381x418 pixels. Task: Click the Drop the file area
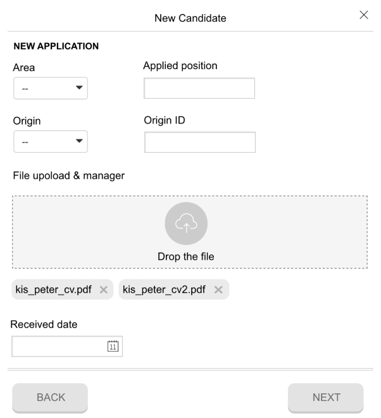point(190,232)
